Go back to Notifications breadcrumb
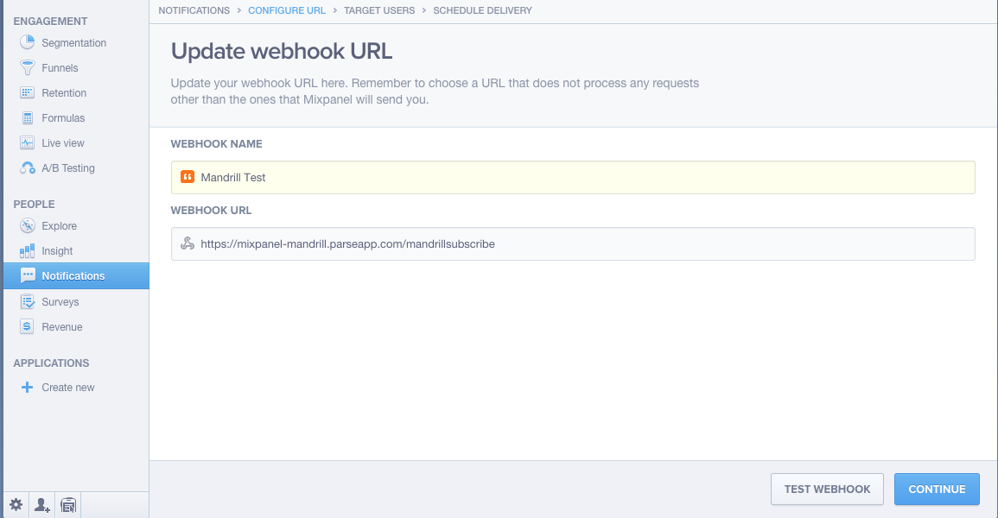This screenshot has height=518, width=998. point(194,10)
